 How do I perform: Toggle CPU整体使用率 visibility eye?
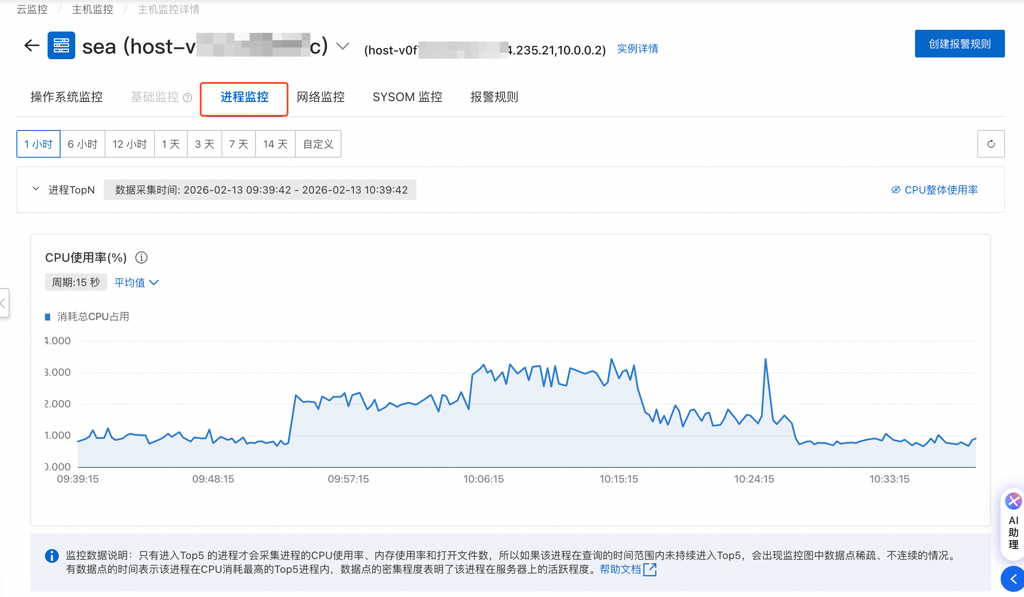896,190
